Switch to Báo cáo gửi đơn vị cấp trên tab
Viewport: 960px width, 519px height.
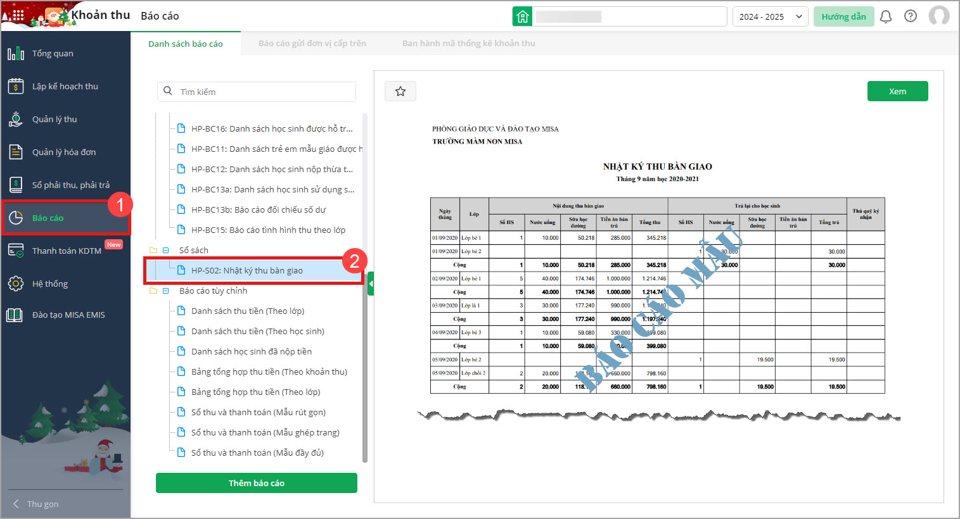pos(312,44)
